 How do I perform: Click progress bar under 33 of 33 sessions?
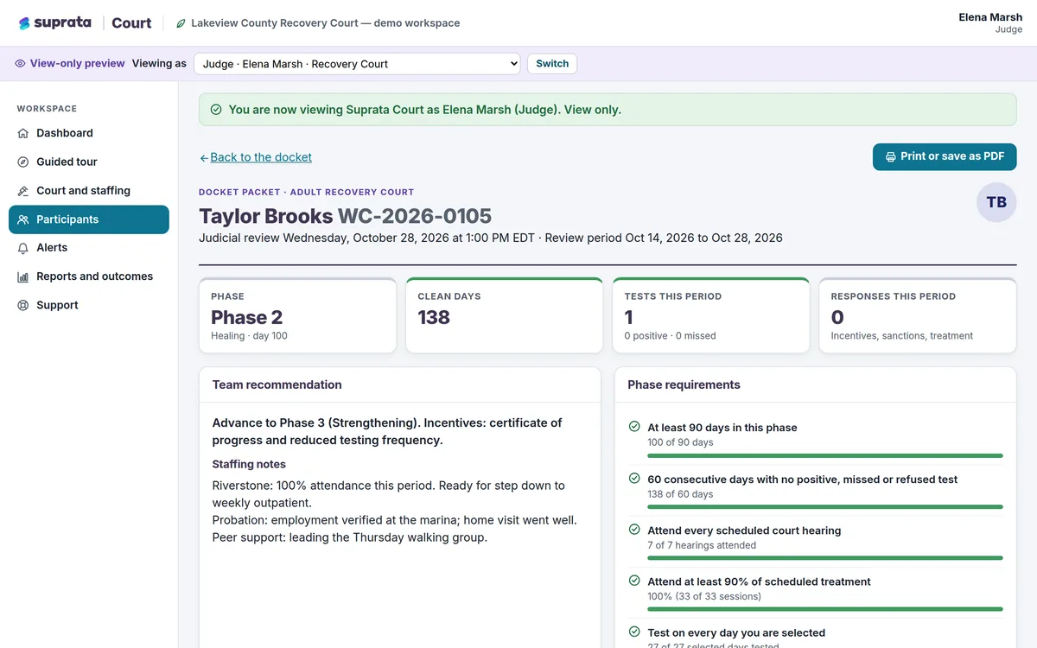click(825, 609)
